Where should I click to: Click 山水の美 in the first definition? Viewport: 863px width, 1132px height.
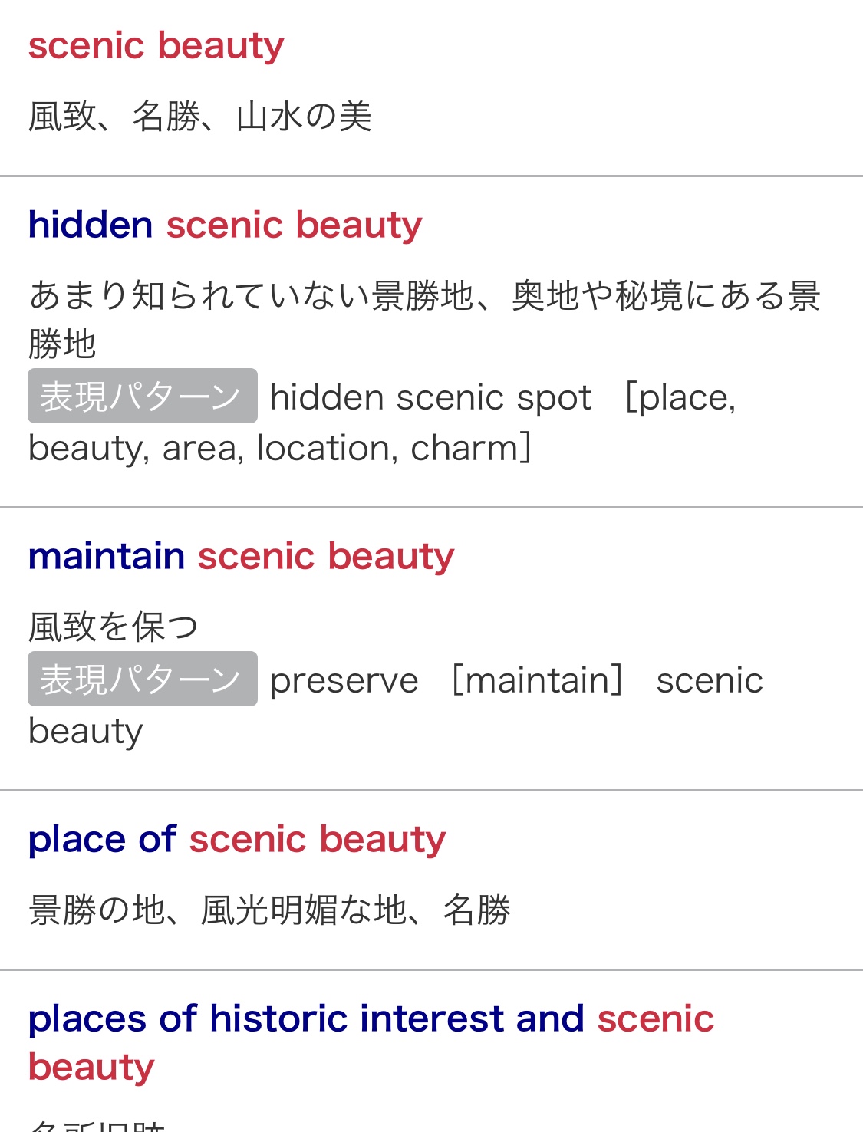(x=304, y=117)
